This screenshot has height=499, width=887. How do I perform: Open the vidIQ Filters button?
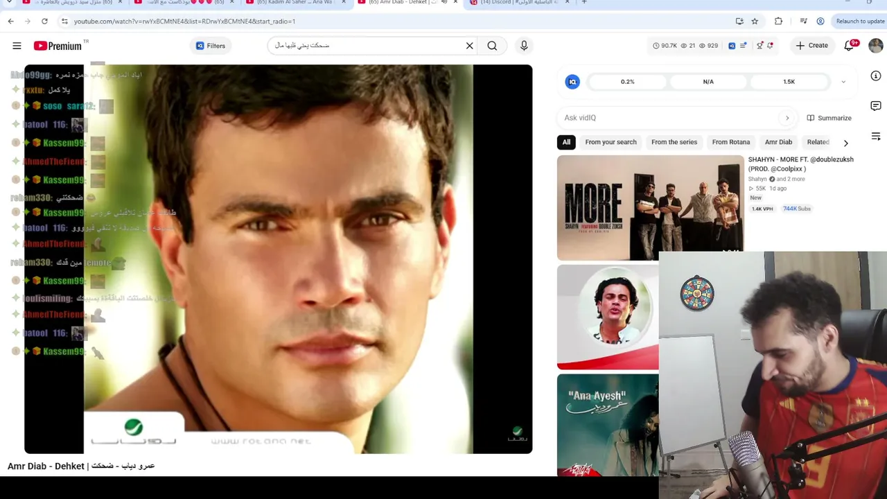click(x=211, y=46)
